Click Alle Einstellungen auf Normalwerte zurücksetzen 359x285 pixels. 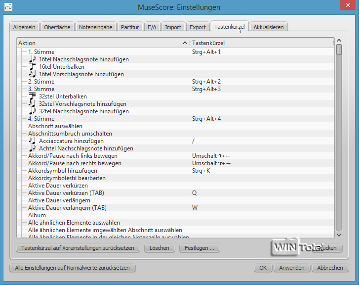[73, 268]
